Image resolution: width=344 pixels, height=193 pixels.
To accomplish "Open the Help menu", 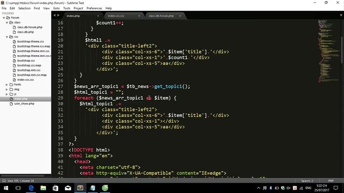I will 109,9.
